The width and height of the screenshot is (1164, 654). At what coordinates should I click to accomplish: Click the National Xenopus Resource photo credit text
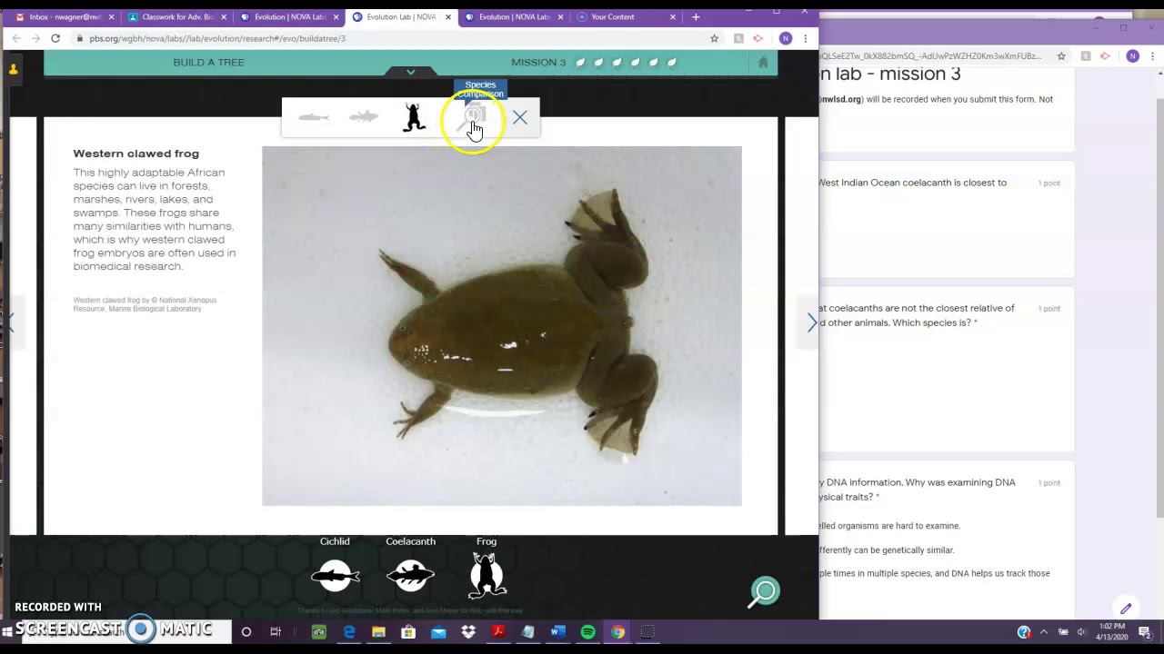[145, 304]
